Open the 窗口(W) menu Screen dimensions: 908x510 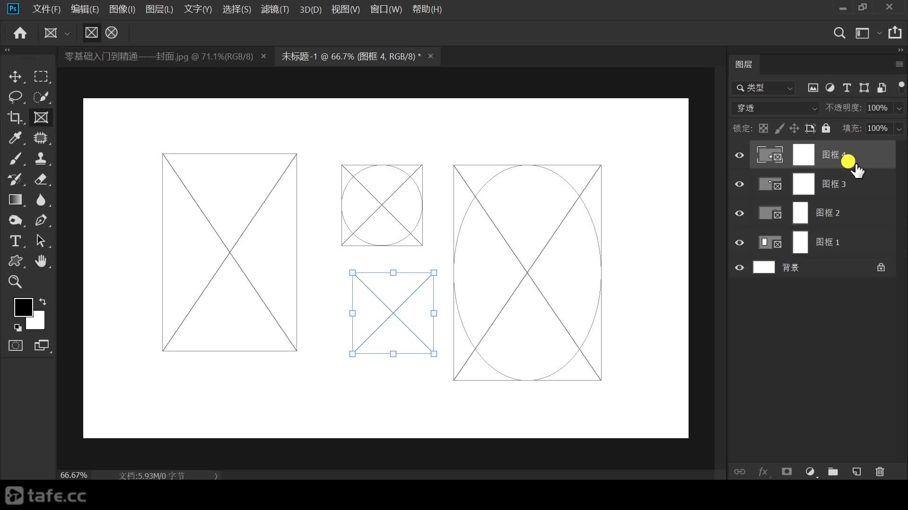coord(386,9)
